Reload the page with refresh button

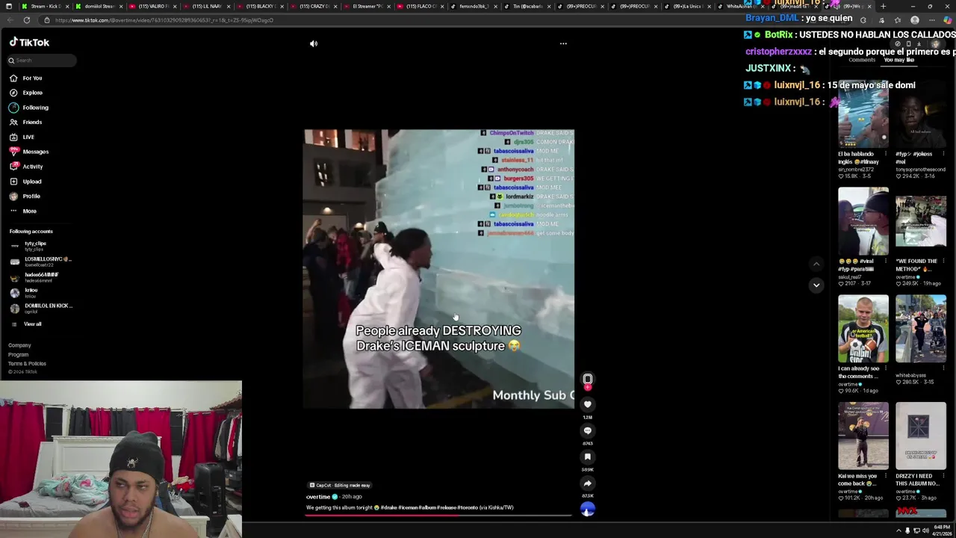click(27, 20)
